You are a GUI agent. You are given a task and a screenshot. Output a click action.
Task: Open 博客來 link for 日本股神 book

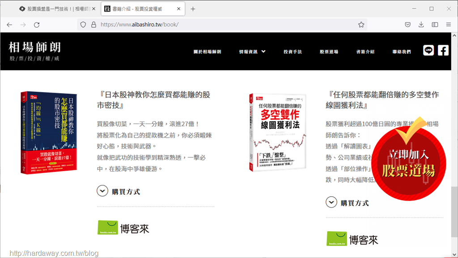click(x=123, y=228)
